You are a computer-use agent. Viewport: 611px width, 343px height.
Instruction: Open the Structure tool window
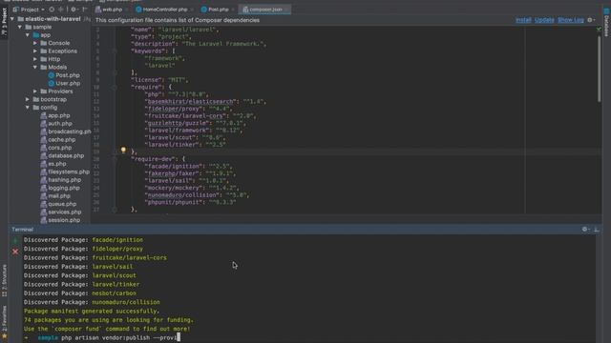(4, 280)
